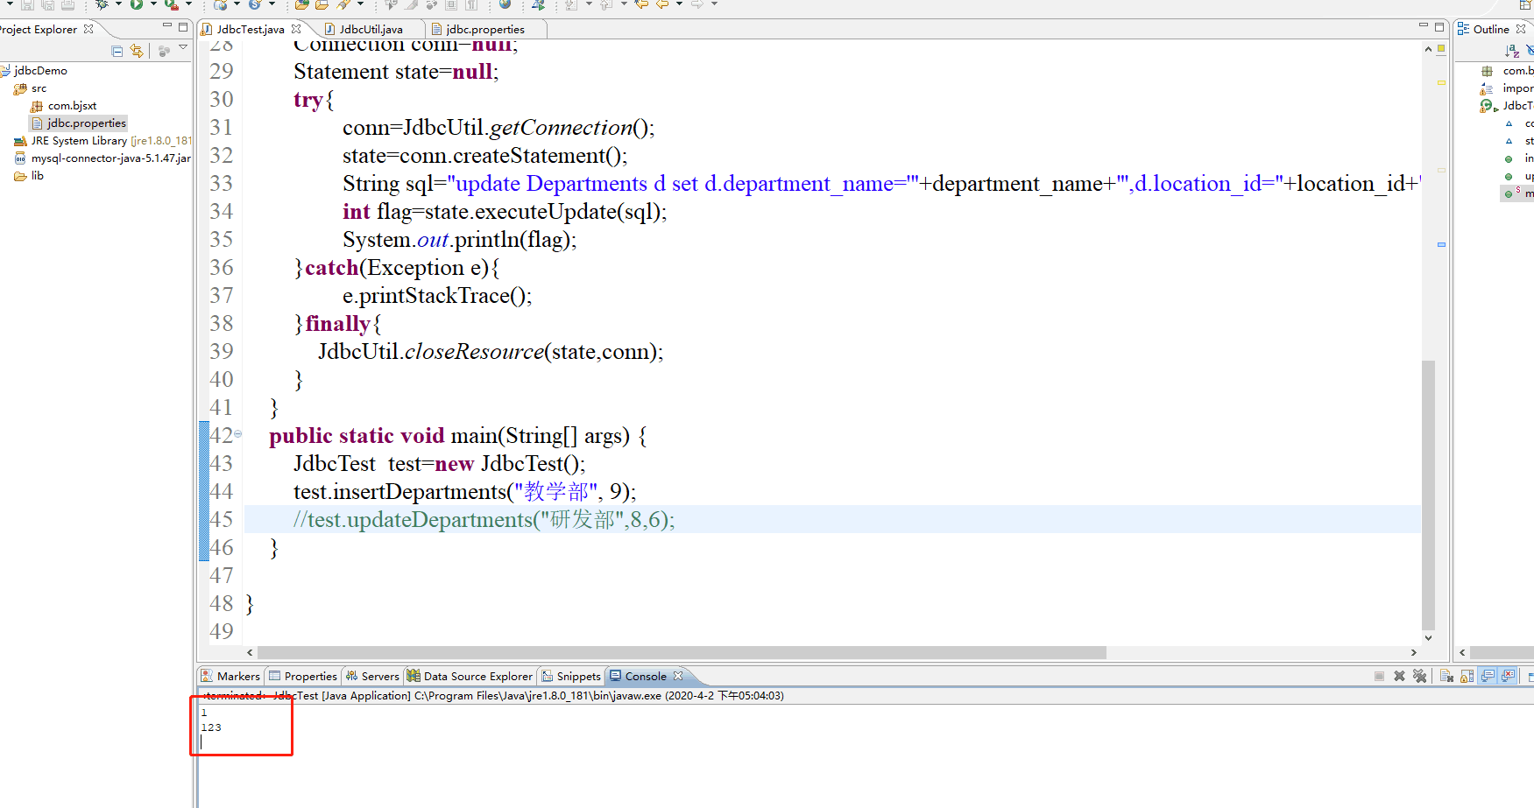Image resolution: width=1534 pixels, height=808 pixels.
Task: Place cursor on commented updateDepartments line
Action: click(x=484, y=519)
